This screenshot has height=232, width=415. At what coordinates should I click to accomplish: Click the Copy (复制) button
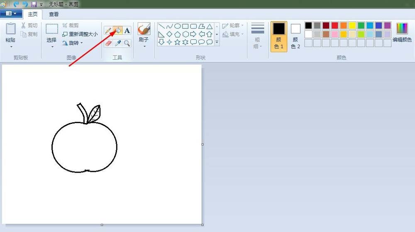(x=29, y=34)
